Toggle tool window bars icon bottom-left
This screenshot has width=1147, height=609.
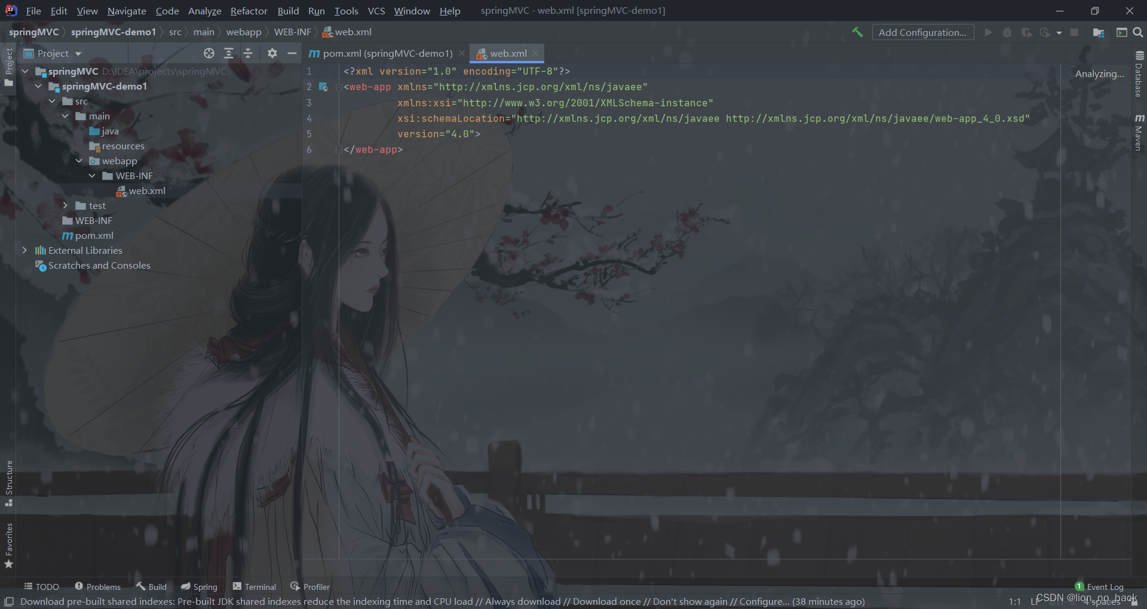point(9,601)
